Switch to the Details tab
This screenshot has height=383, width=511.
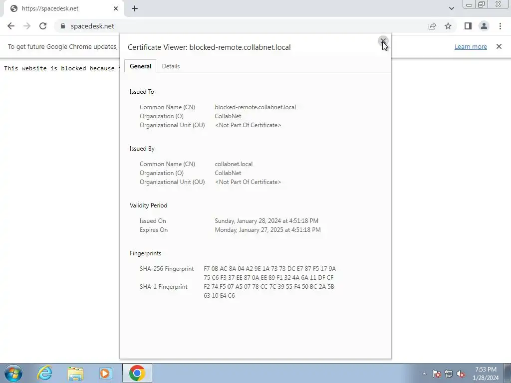[x=171, y=66]
